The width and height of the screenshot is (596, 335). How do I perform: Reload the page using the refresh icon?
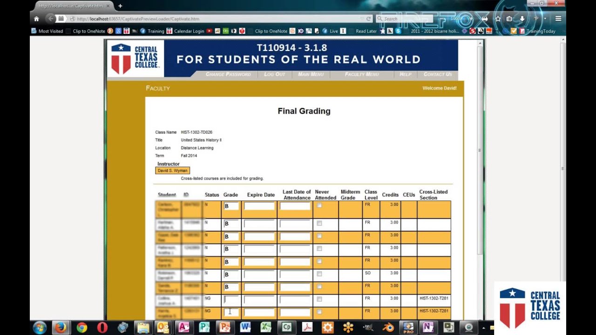tap(368, 19)
